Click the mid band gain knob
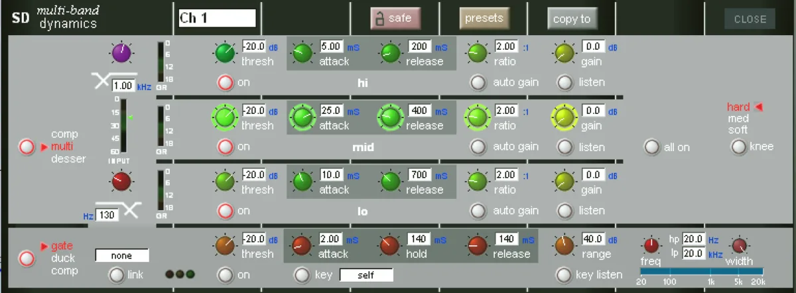The image size is (796, 293). coord(564,118)
